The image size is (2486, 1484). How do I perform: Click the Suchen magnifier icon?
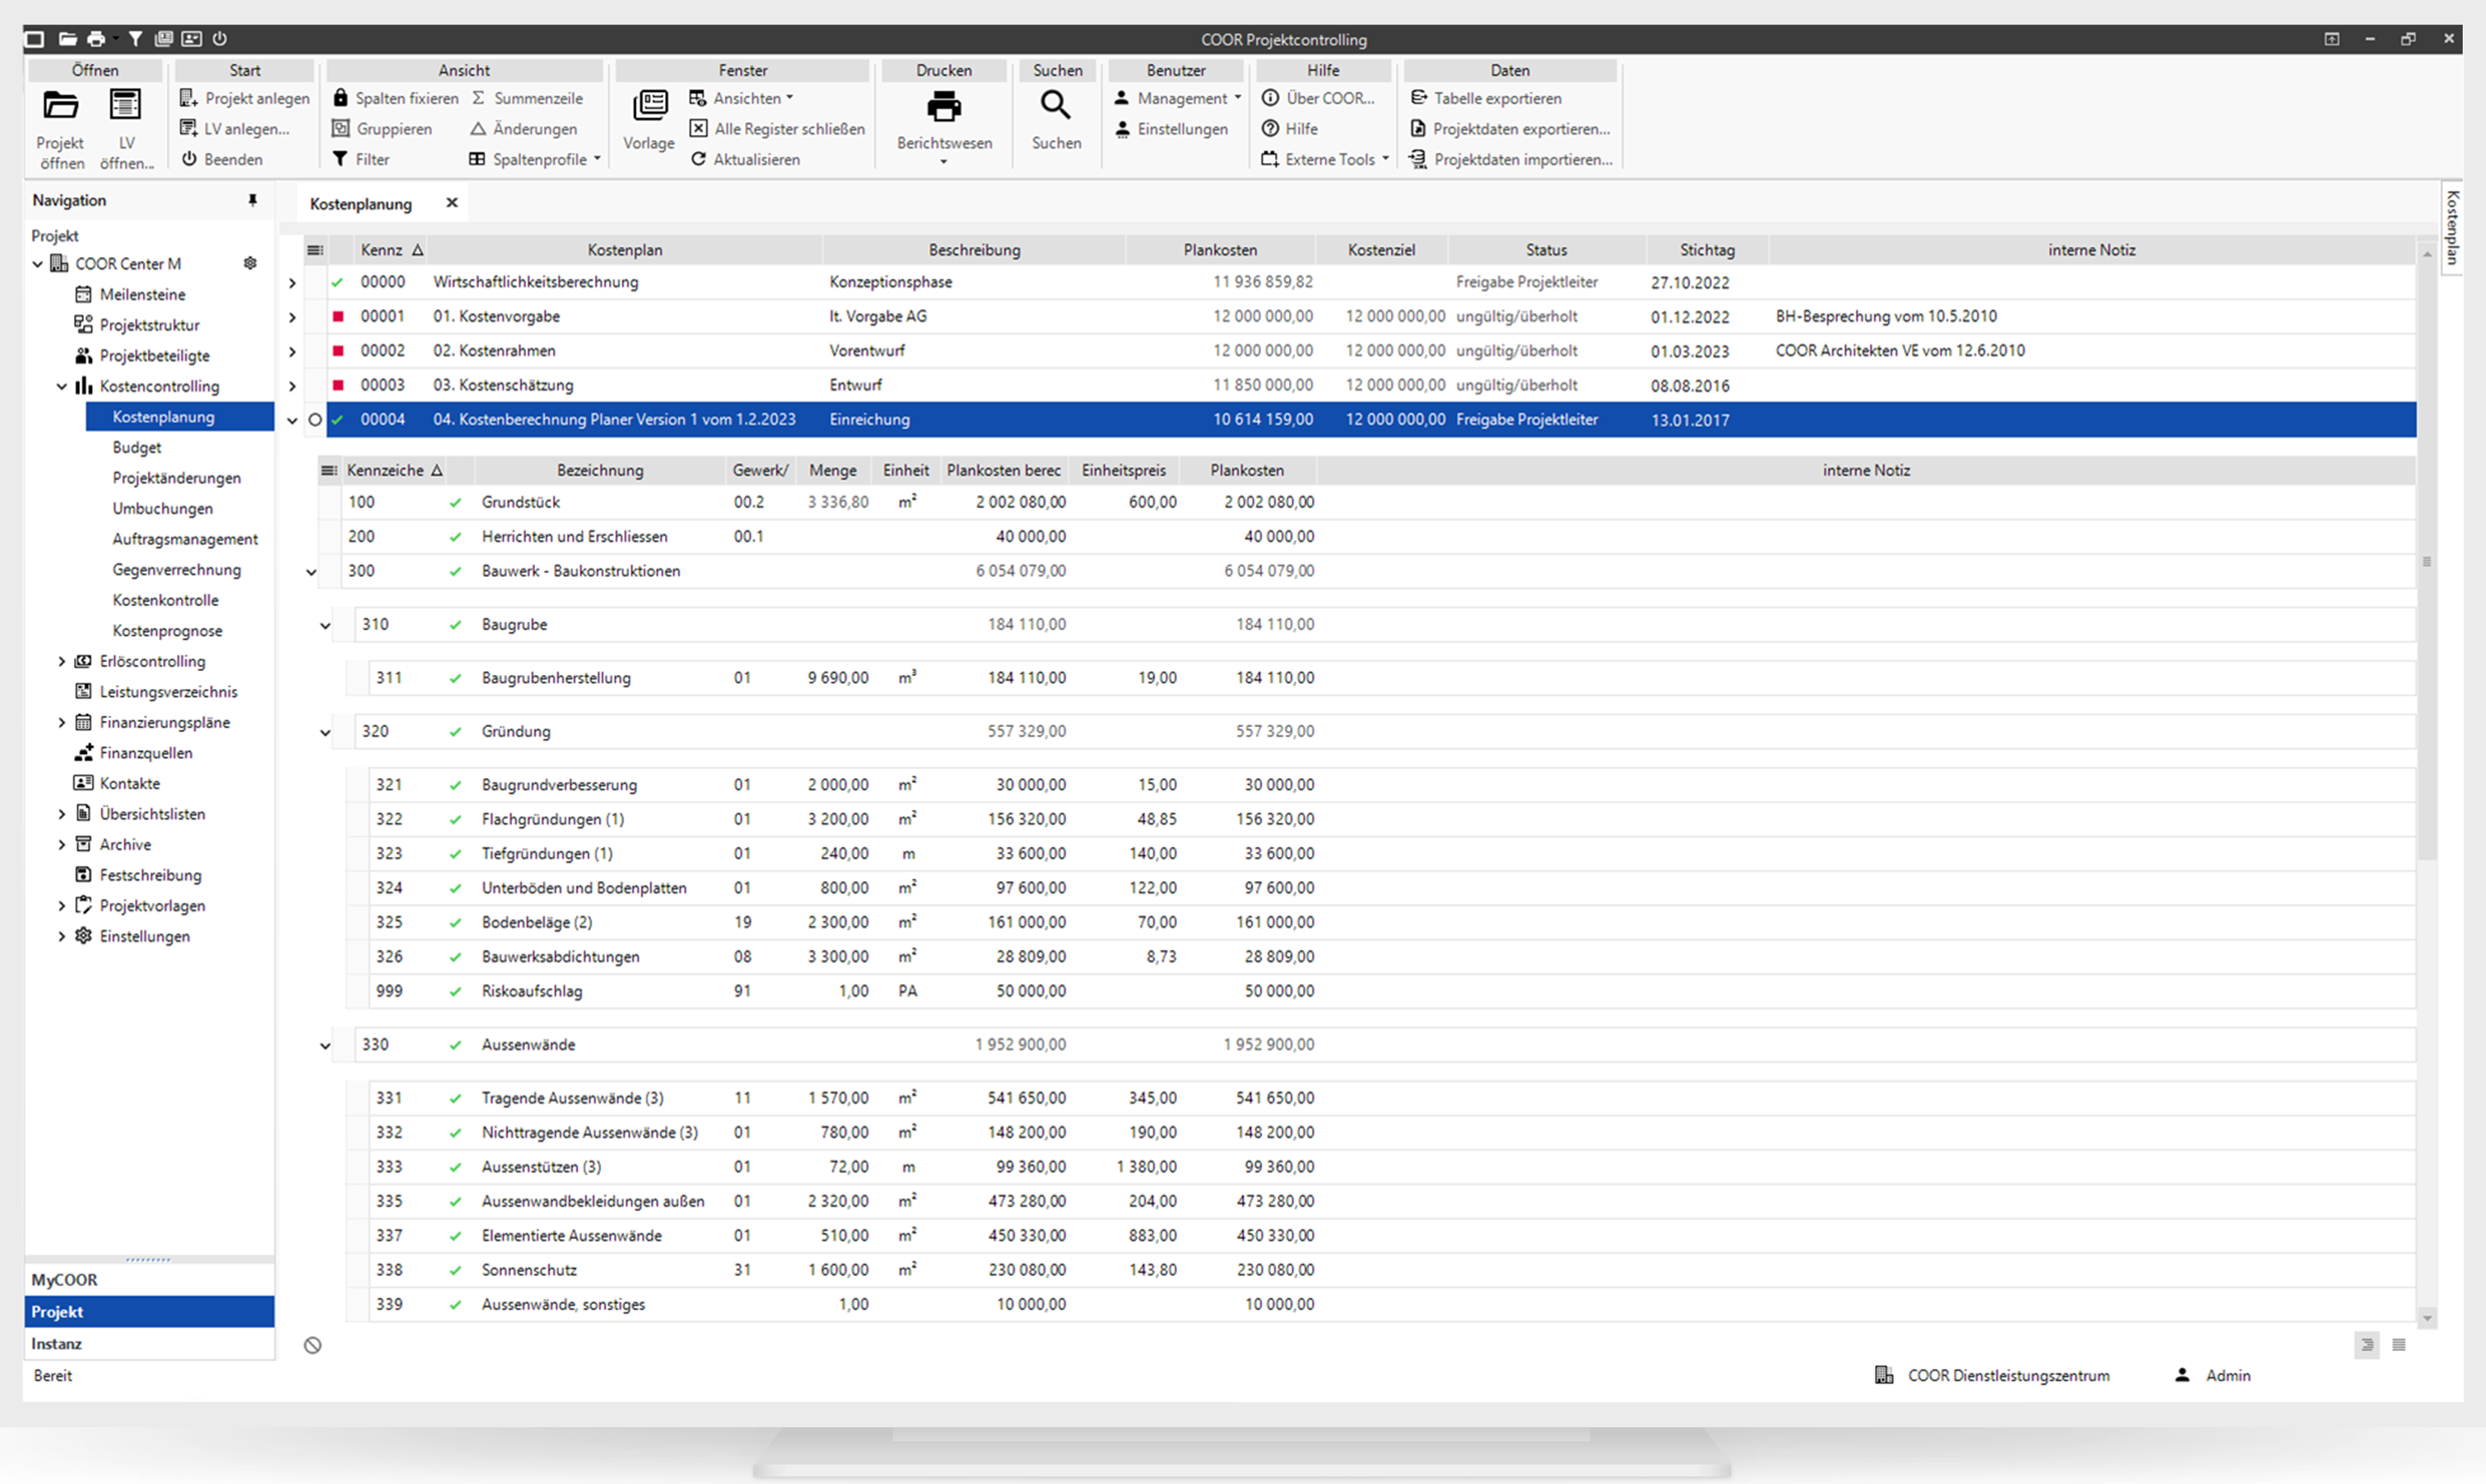coord(1056,104)
